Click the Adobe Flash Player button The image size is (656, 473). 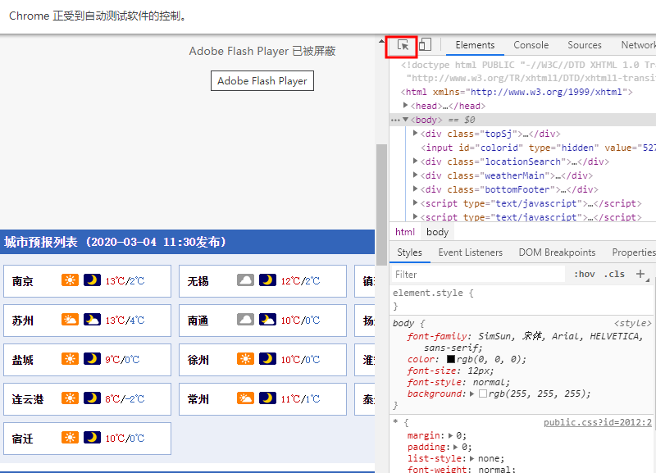(262, 80)
